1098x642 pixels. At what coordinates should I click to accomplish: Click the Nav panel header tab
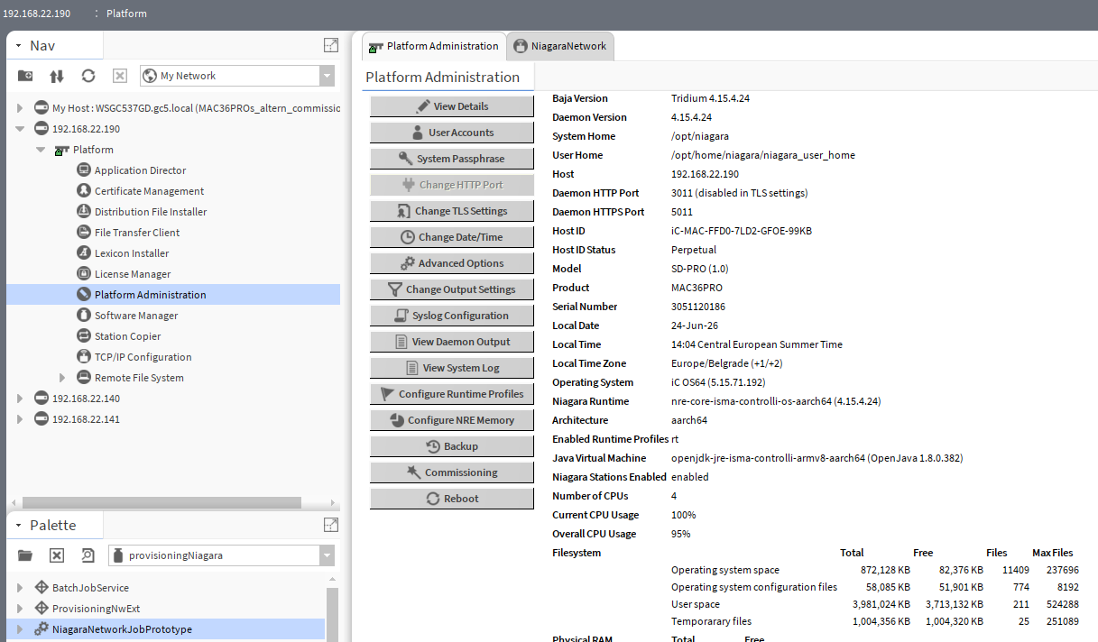(x=55, y=45)
